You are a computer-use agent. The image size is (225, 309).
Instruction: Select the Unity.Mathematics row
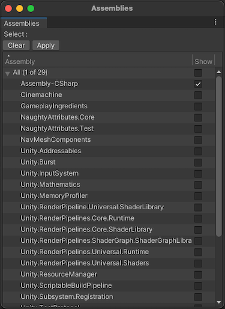coord(109,185)
